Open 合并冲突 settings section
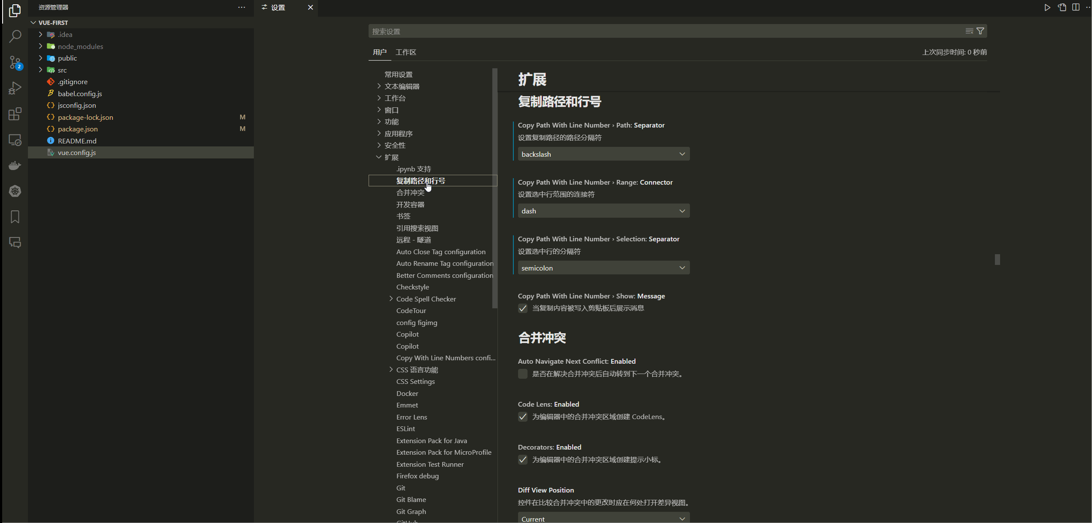 410,193
